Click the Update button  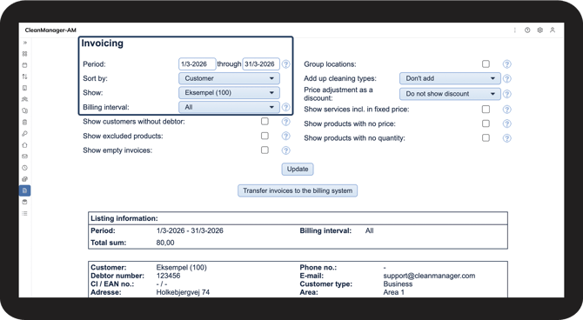(298, 169)
